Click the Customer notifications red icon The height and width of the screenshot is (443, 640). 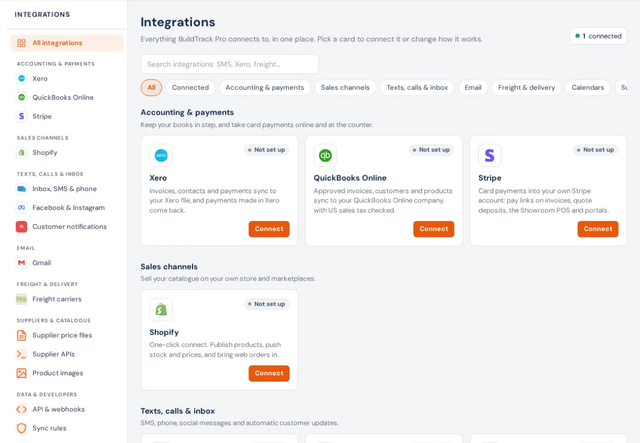pos(21,227)
